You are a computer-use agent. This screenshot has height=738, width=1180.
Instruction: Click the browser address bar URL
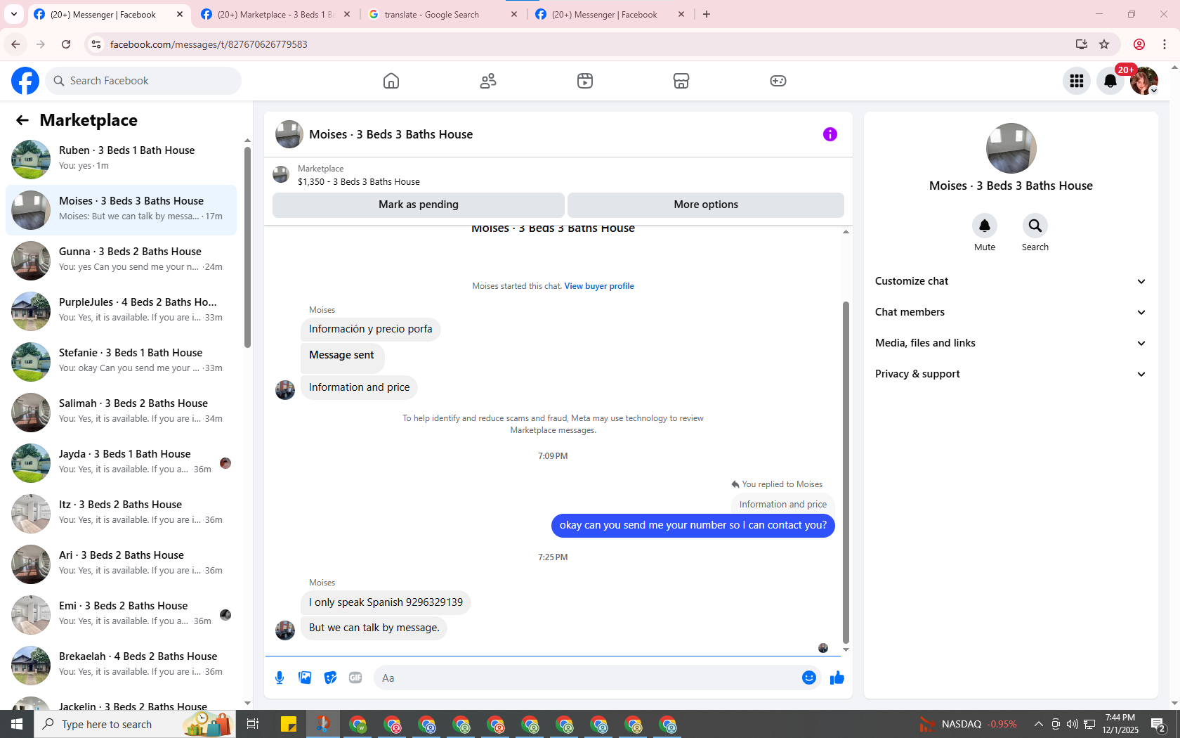click(x=209, y=44)
